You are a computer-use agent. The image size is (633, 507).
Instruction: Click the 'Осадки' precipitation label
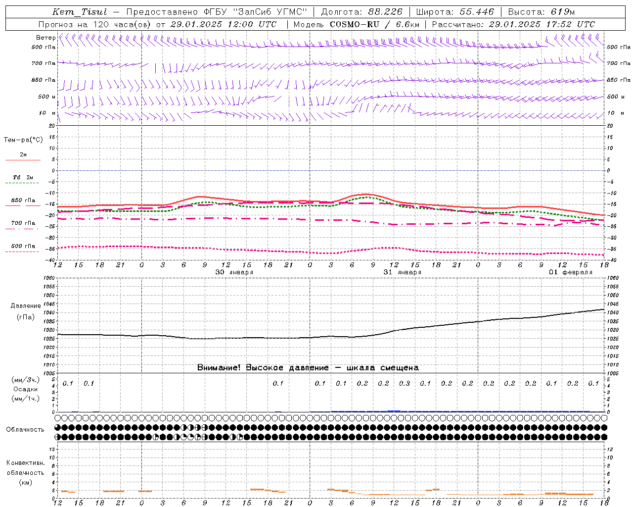(x=26, y=389)
